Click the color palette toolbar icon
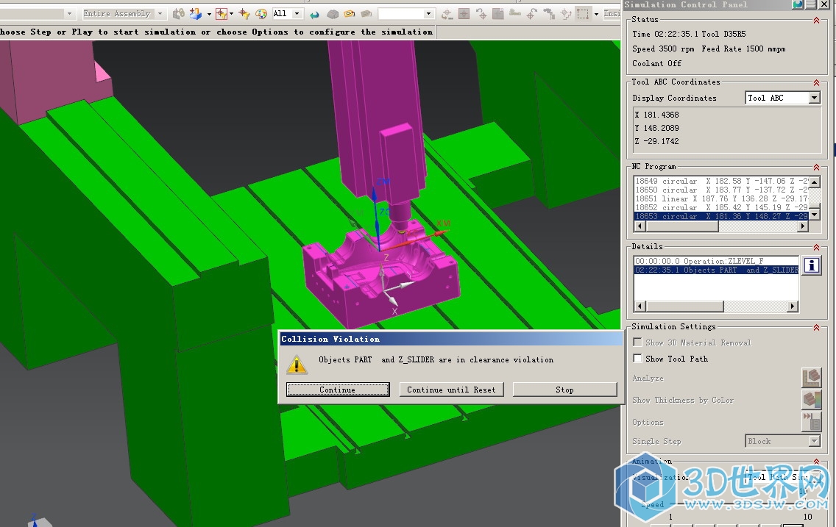This screenshot has width=836, height=527. (261, 14)
